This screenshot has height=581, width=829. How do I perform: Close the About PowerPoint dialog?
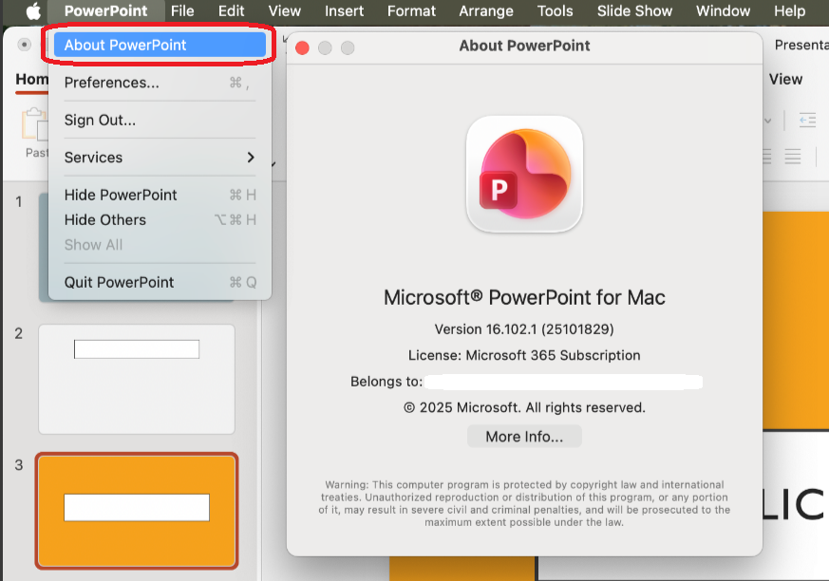302,48
